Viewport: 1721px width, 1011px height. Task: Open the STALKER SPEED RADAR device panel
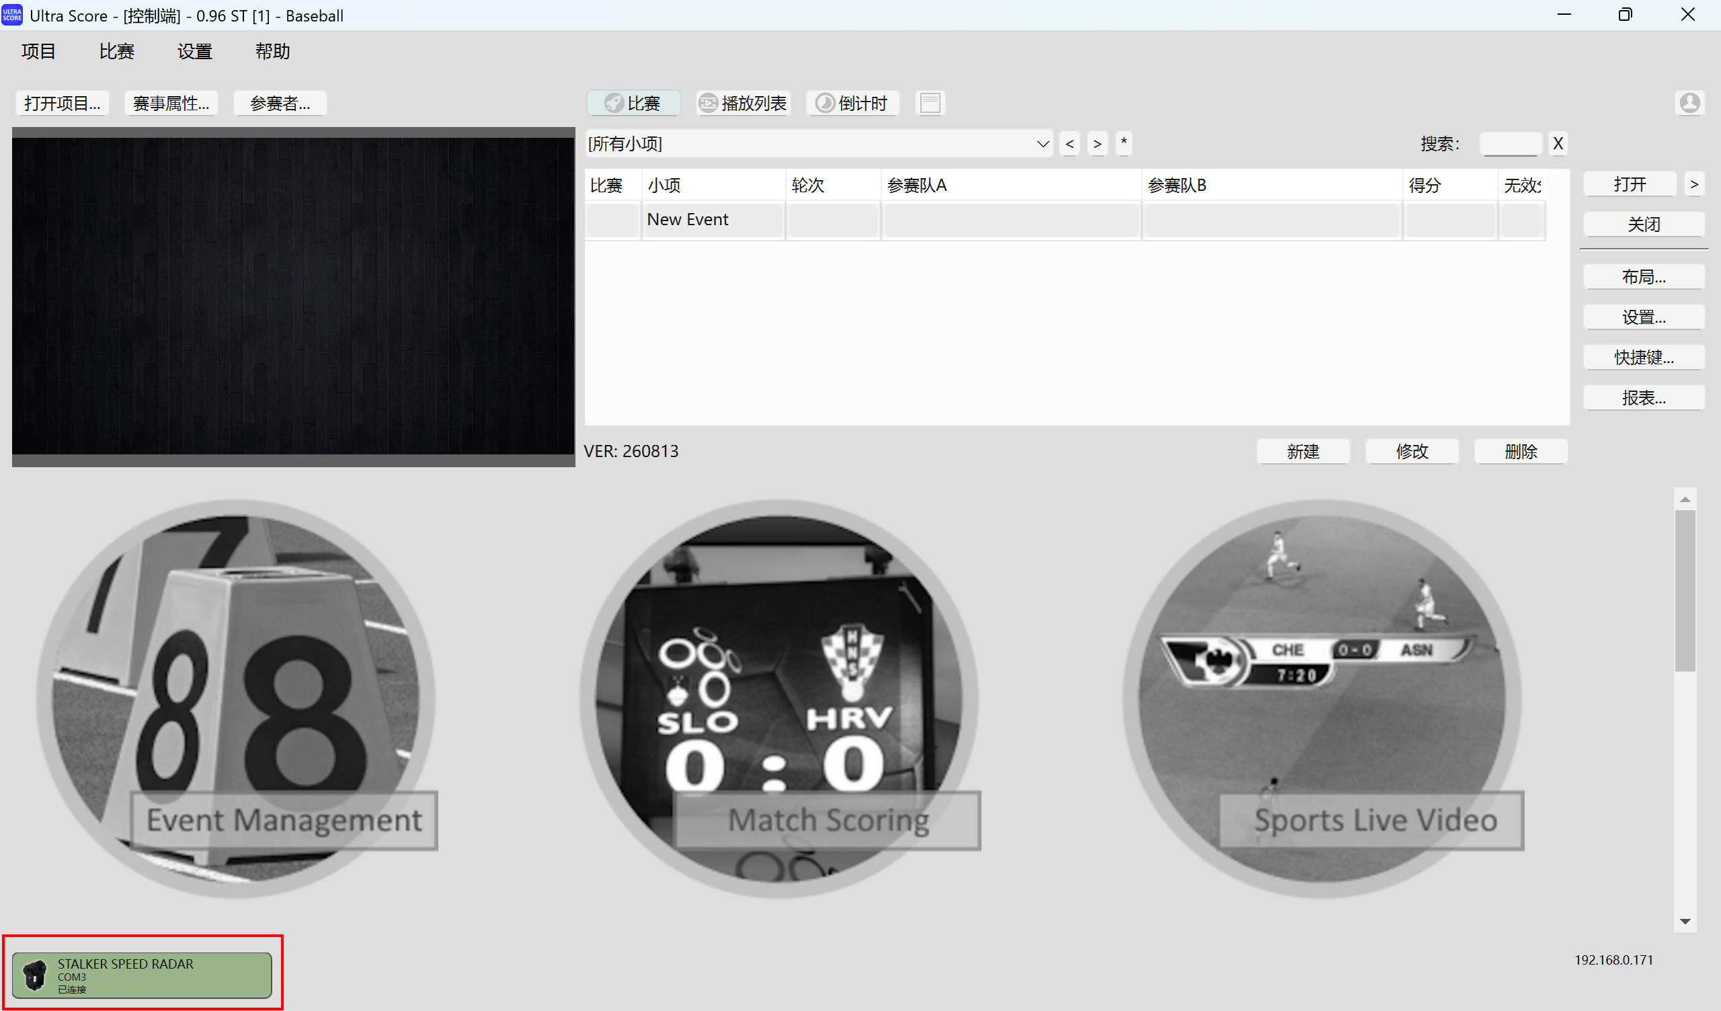pyautogui.click(x=141, y=975)
